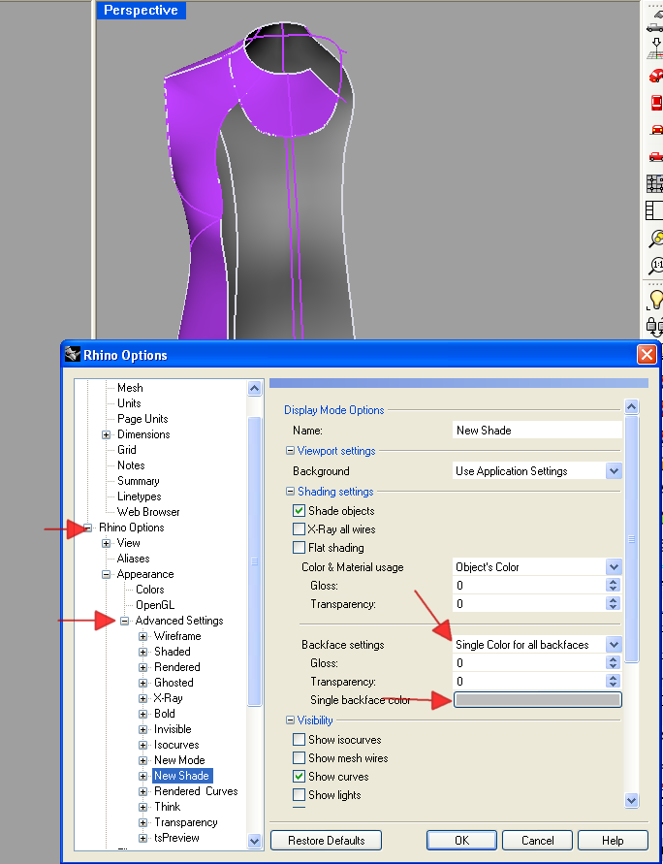Click the padlock lock objects icon
Screen dimensions: 663x864
coord(655,326)
